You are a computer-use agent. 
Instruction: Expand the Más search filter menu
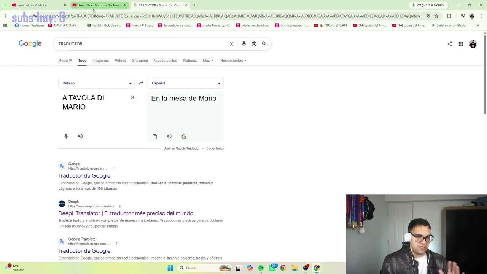(208, 61)
